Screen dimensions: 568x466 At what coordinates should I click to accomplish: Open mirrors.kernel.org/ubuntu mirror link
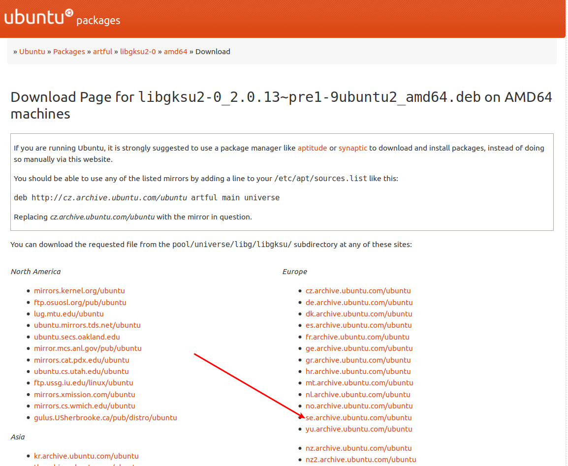(x=79, y=290)
